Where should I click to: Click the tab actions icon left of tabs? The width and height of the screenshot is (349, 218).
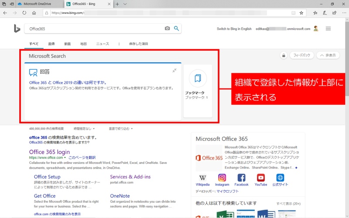[x=4, y=4]
